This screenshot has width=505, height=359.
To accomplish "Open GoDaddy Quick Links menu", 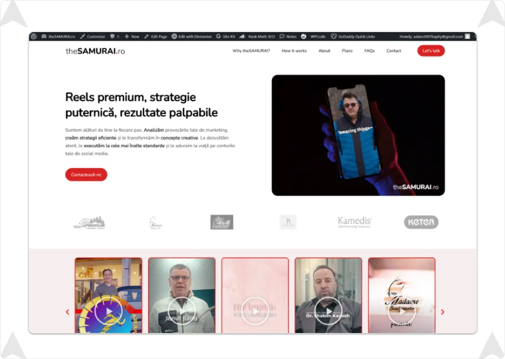I will pyautogui.click(x=353, y=37).
